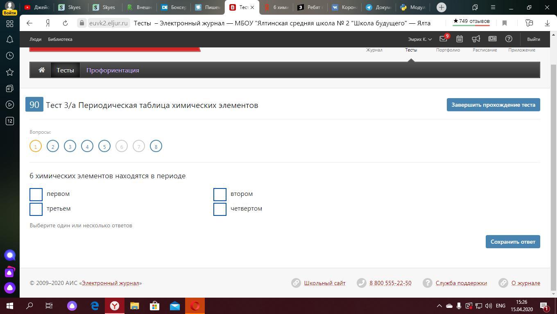Select the "четвертом" answer checkbox
The height and width of the screenshot is (314, 557).
pos(220,209)
